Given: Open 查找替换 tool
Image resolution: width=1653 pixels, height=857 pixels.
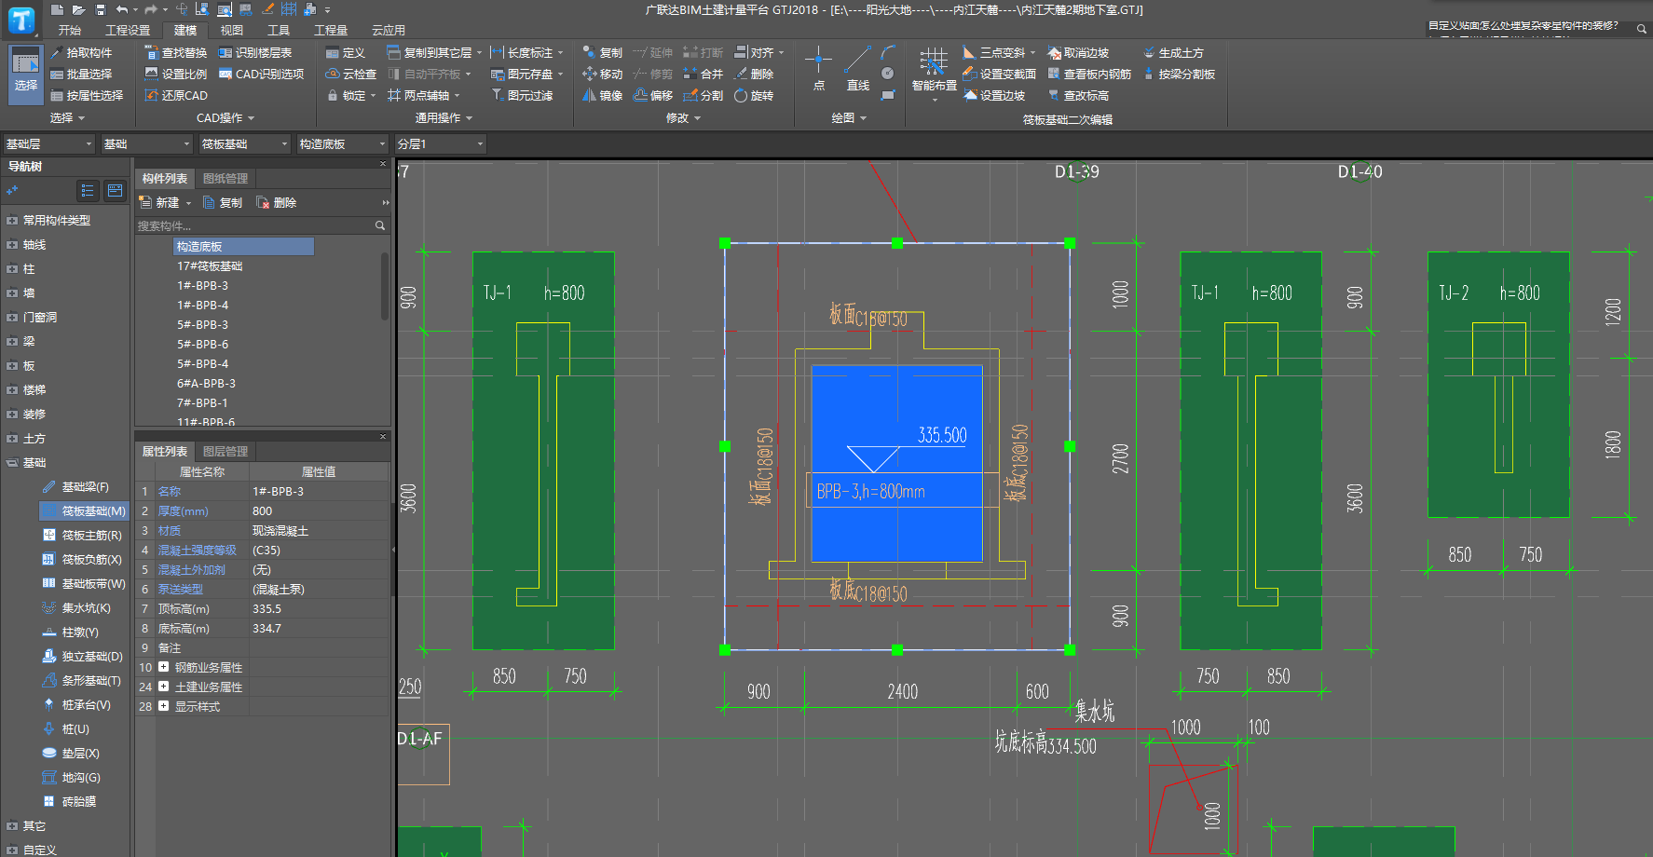Looking at the screenshot, I should click(x=176, y=53).
